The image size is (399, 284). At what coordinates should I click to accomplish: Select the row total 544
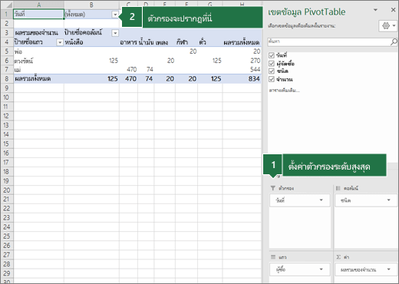(242, 70)
